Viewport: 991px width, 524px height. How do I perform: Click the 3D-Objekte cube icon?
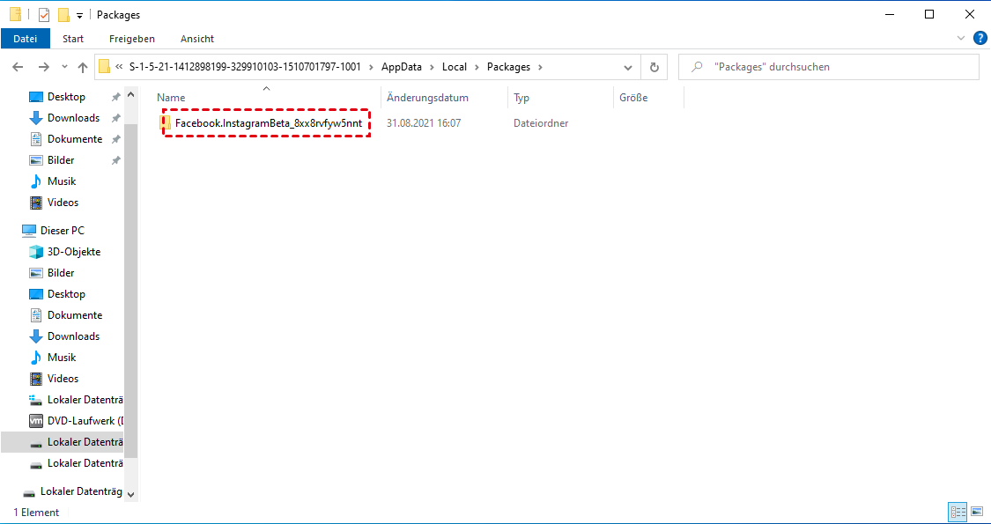tap(37, 252)
